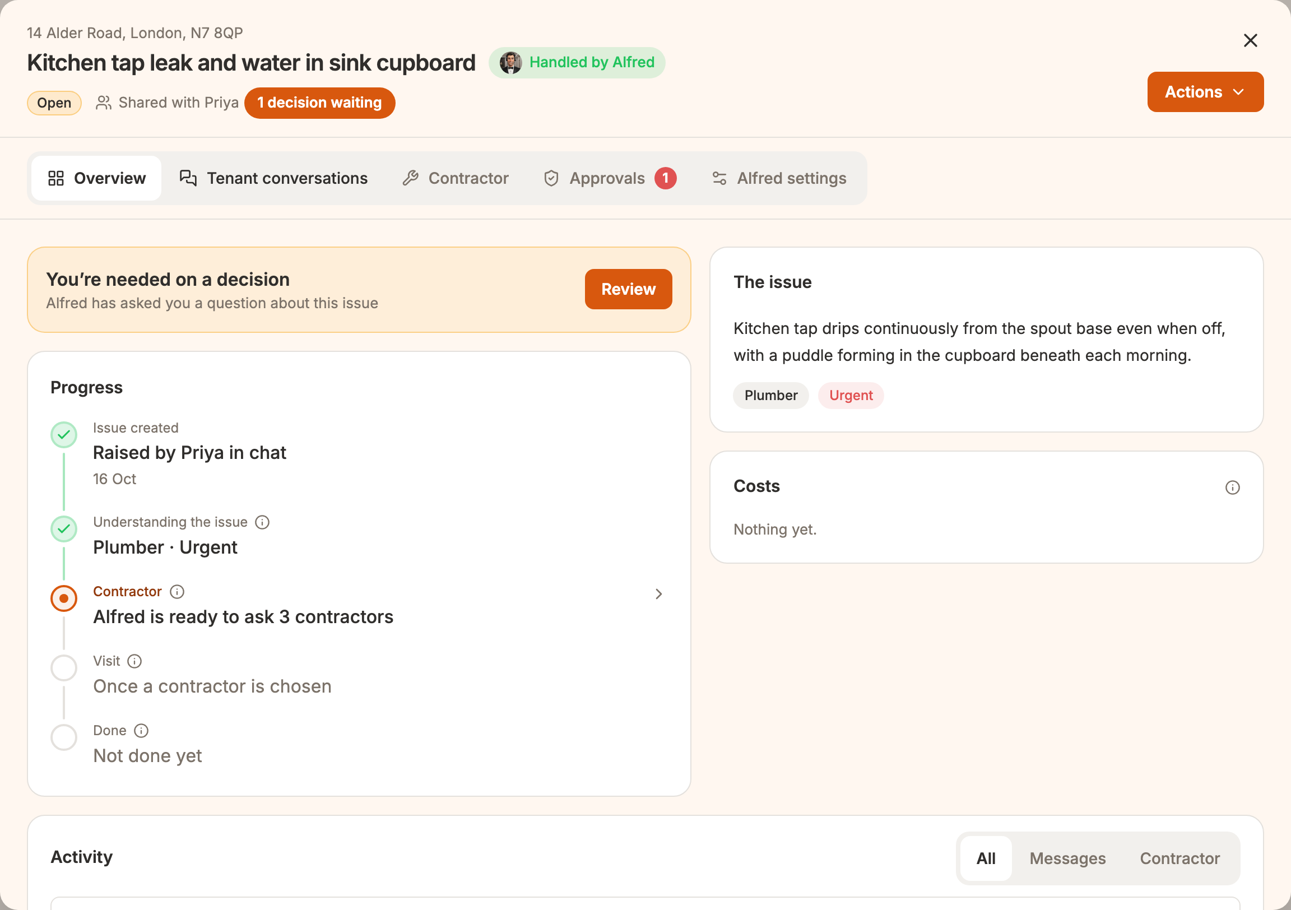Expand Contractor step with chevron arrow

pos(658,594)
